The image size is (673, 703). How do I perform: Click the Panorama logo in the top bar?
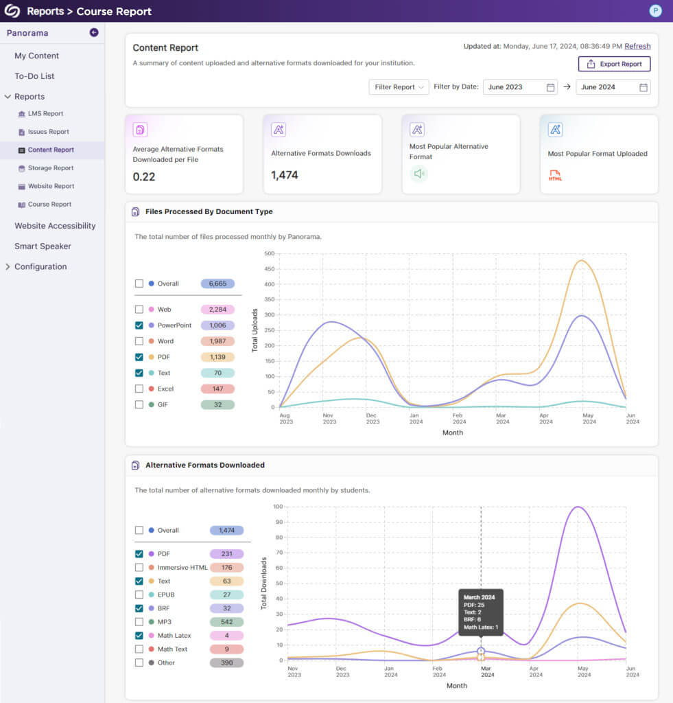(11, 11)
